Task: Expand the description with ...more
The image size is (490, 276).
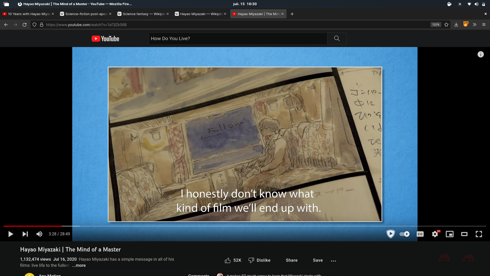Action: point(79,265)
